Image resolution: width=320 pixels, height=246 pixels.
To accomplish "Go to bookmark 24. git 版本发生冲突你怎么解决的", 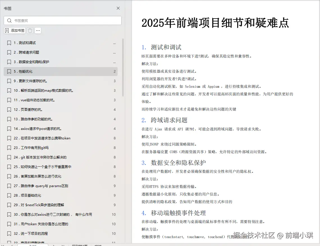I will [61, 157].
